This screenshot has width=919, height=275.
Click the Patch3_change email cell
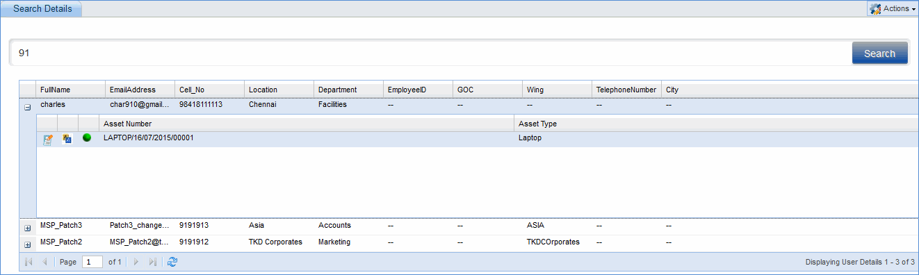click(140, 226)
